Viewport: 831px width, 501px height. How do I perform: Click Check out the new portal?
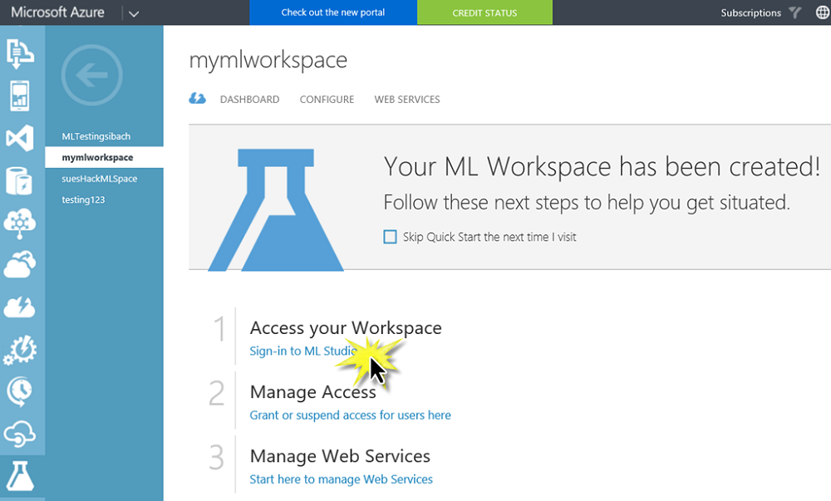point(333,12)
